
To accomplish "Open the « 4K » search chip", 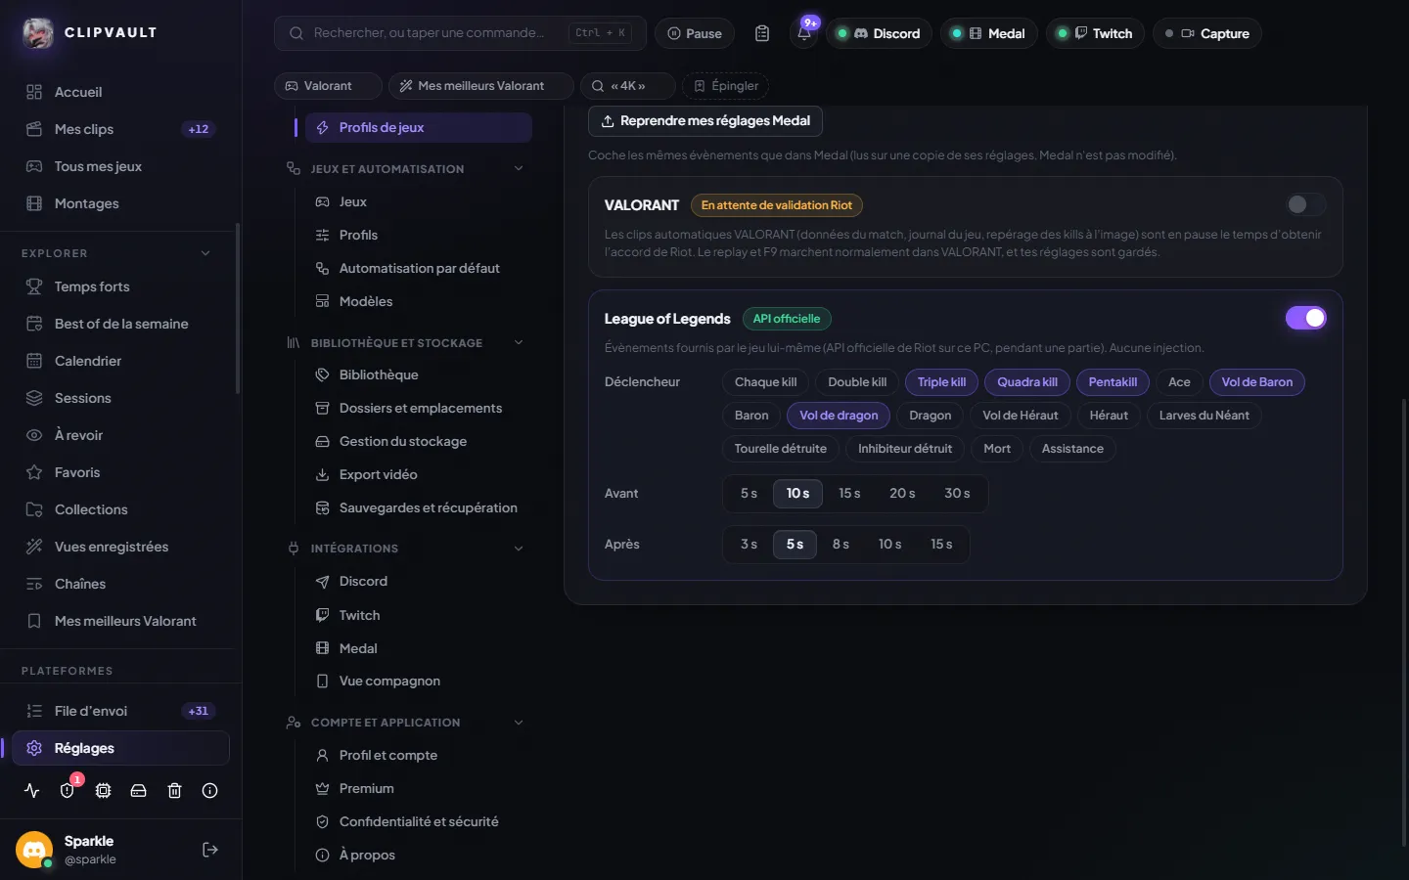I will pos(627,86).
